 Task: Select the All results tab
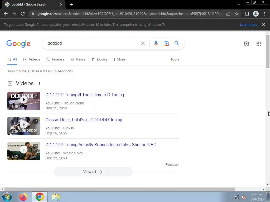[x=12, y=59]
